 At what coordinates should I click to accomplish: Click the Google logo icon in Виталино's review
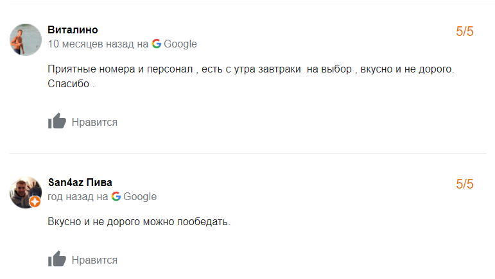(157, 44)
